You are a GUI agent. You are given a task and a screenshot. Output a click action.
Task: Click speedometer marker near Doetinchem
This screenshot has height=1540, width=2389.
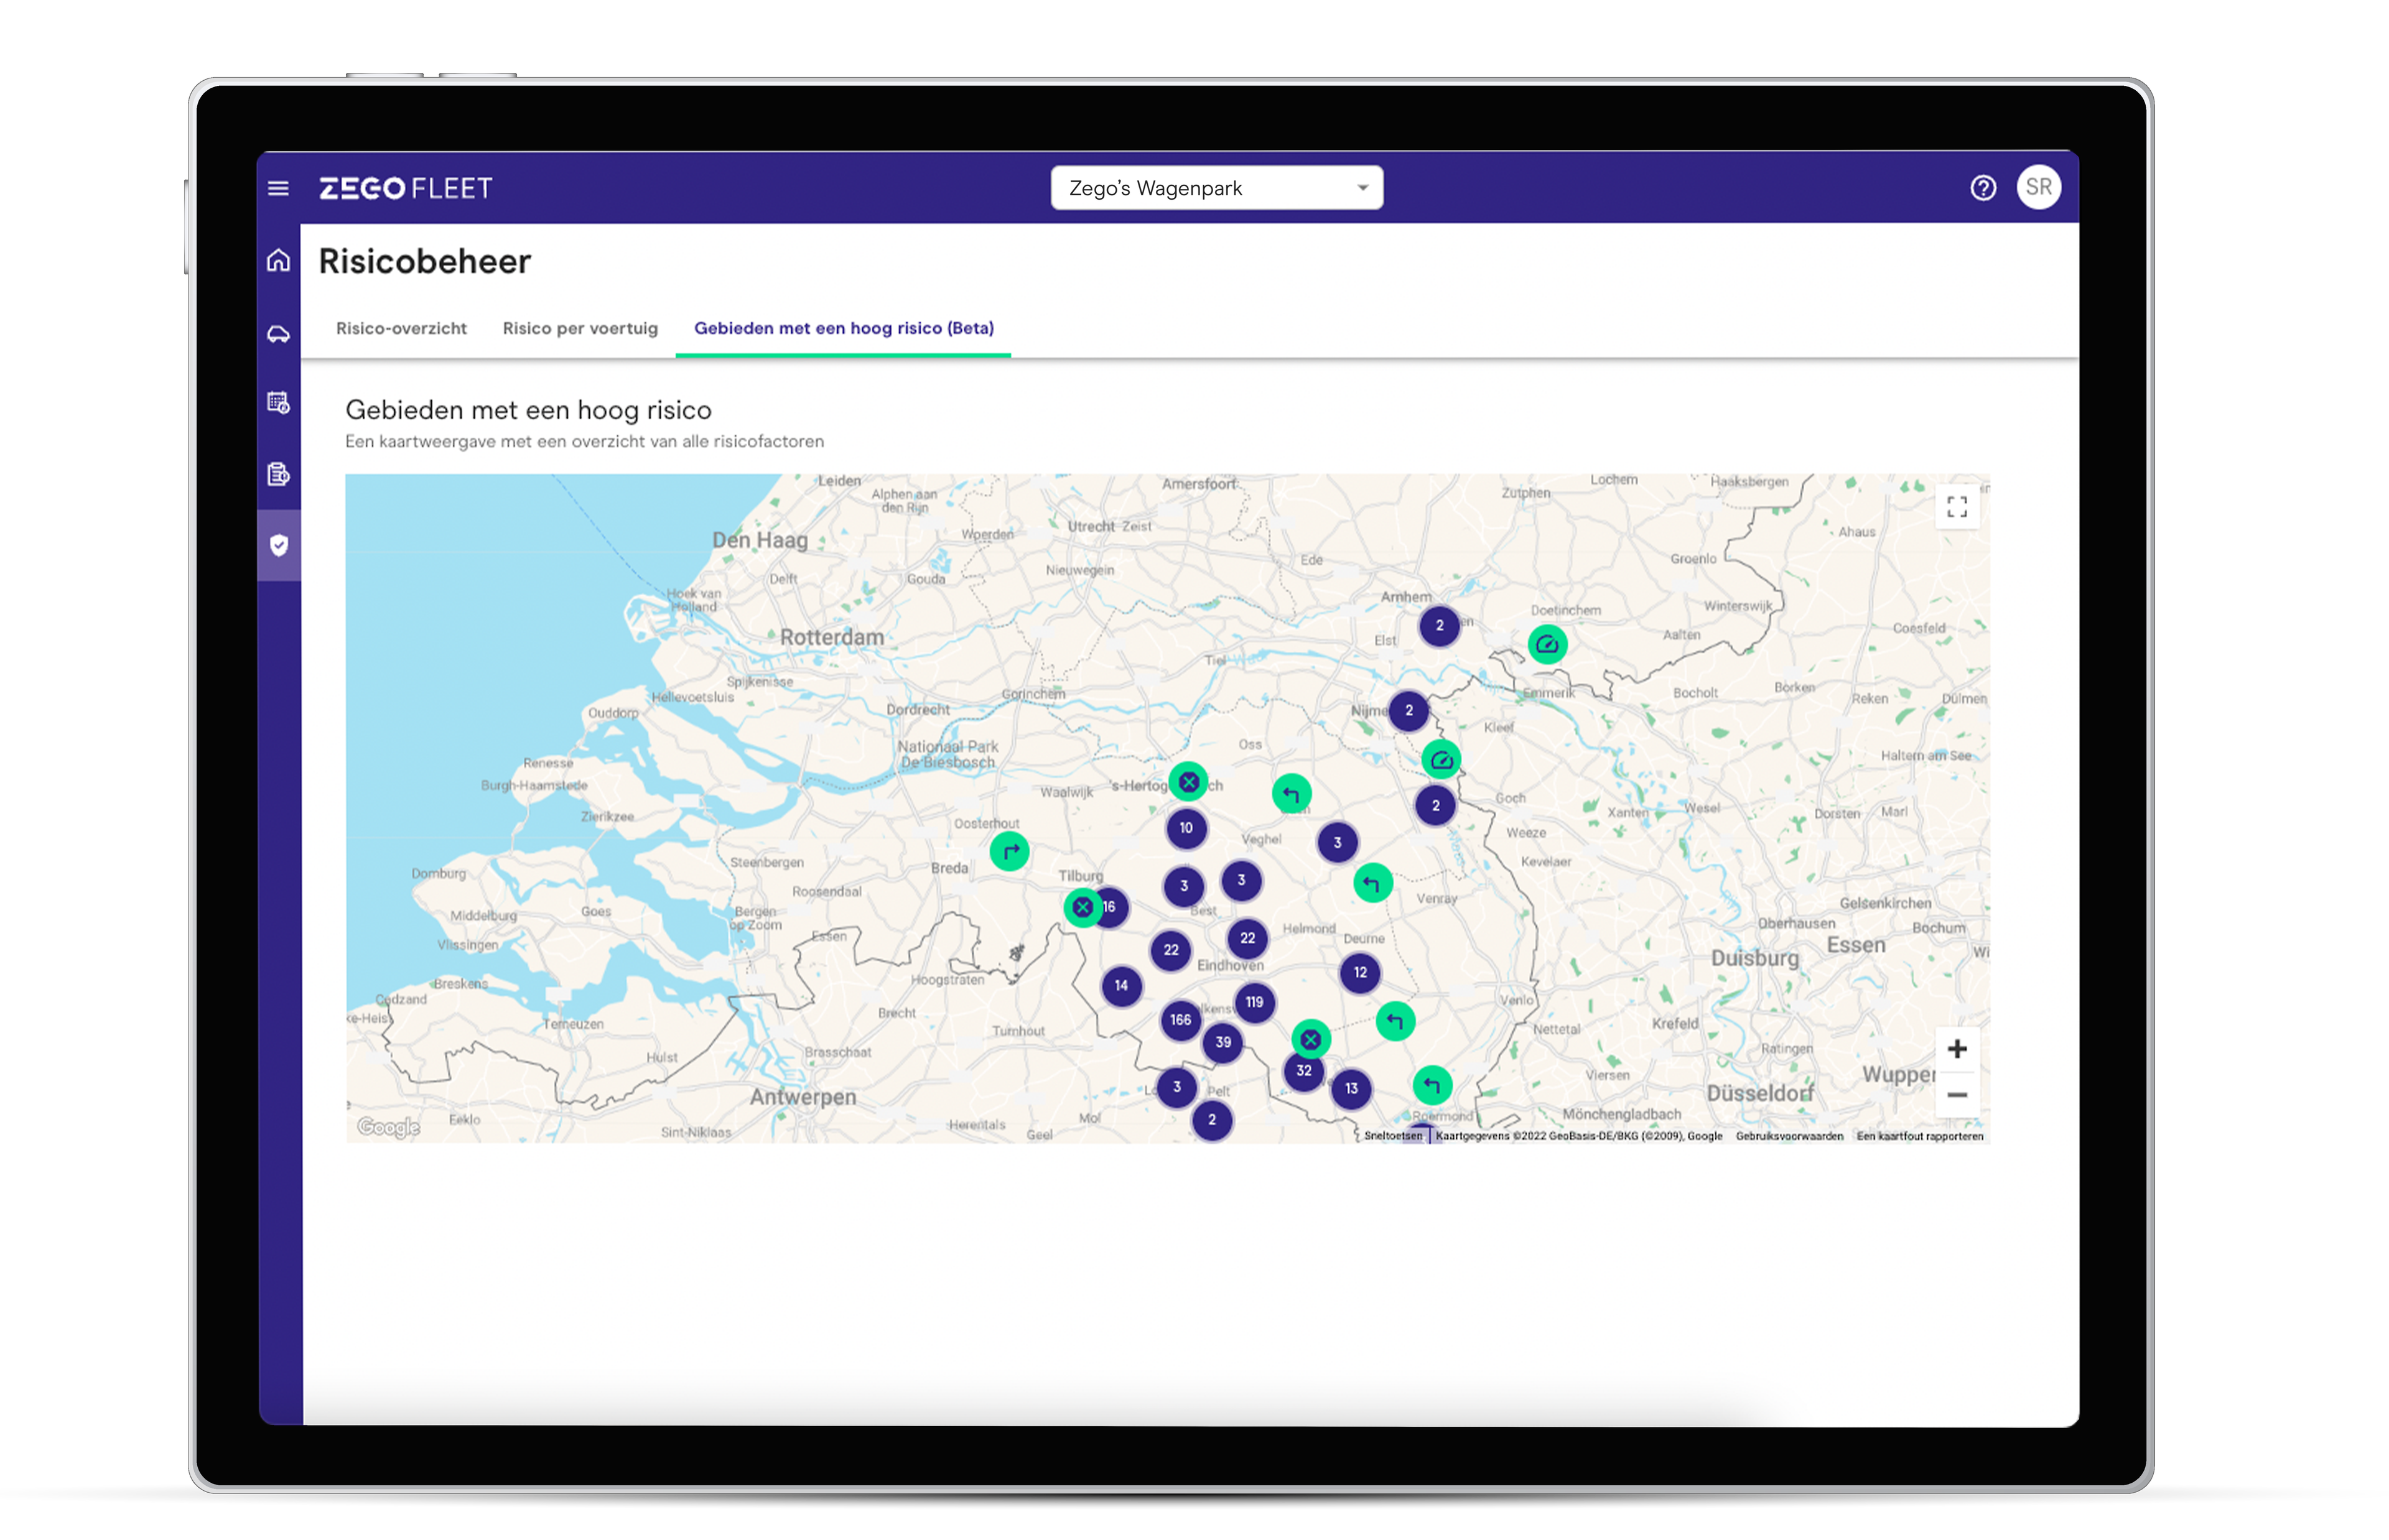pyautogui.click(x=1547, y=645)
